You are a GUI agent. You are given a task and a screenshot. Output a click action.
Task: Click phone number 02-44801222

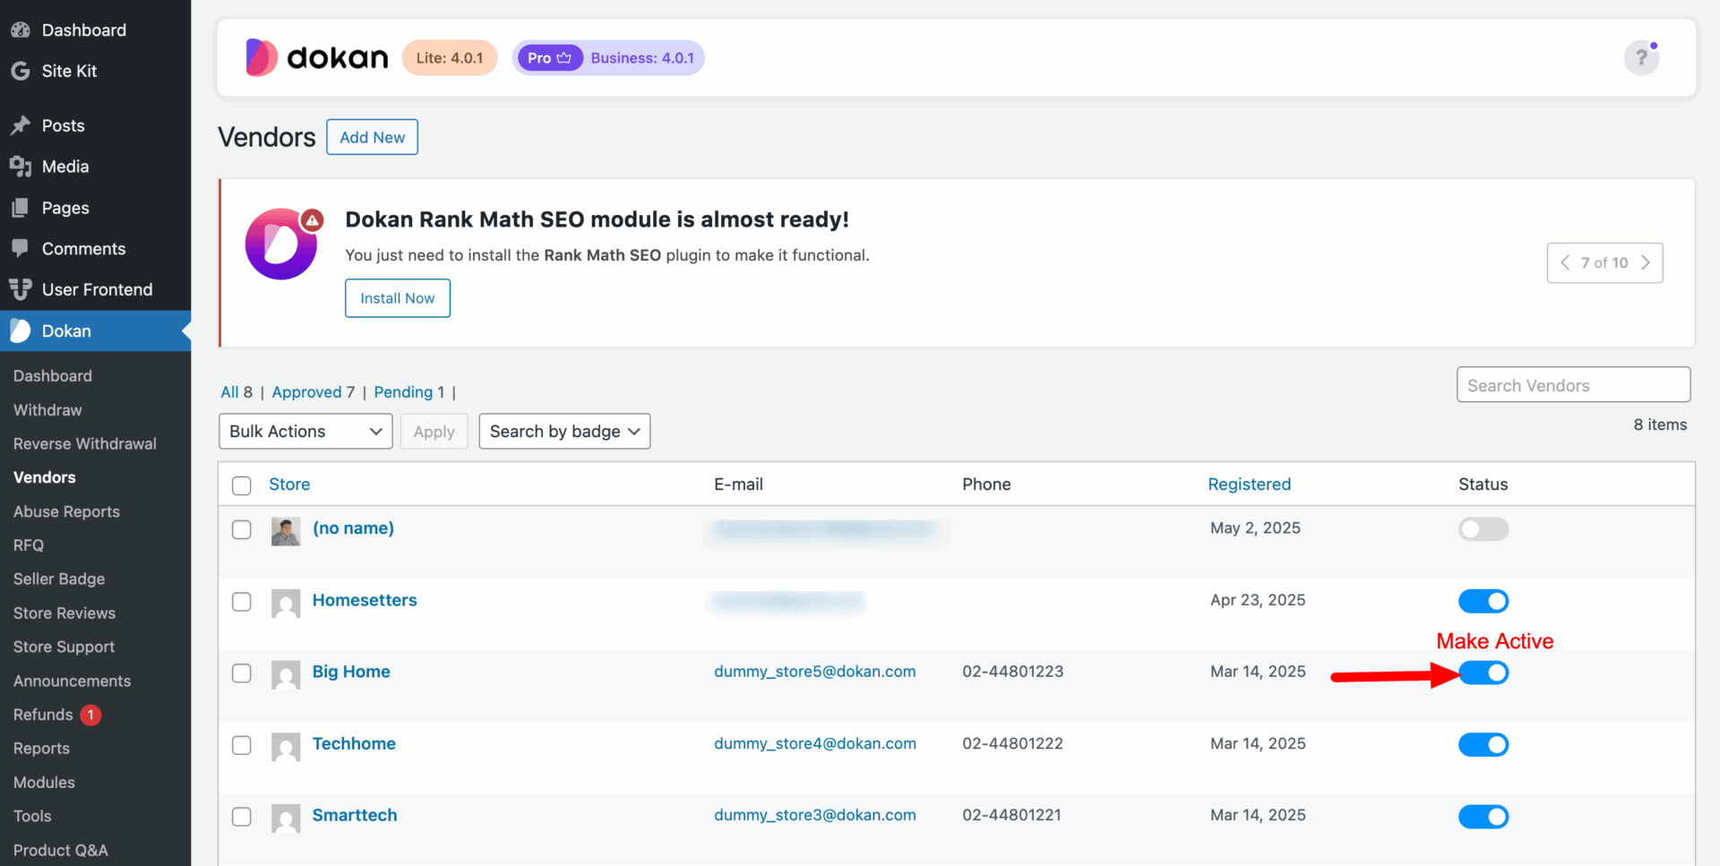pyautogui.click(x=1012, y=743)
